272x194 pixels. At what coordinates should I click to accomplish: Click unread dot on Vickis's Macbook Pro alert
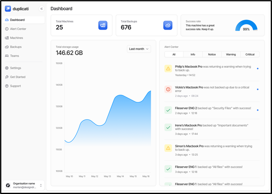(x=258, y=89)
